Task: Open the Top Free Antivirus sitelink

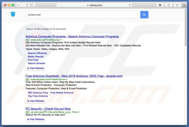Action: coord(38,96)
